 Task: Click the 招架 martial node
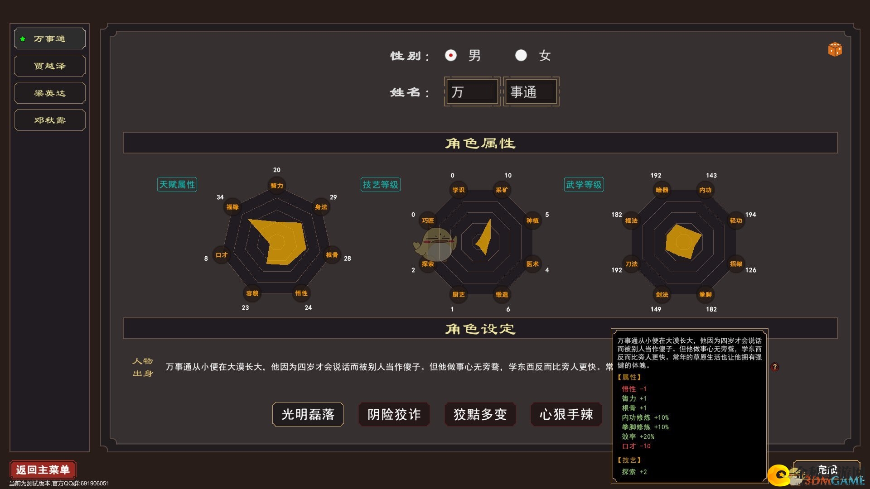click(x=736, y=264)
